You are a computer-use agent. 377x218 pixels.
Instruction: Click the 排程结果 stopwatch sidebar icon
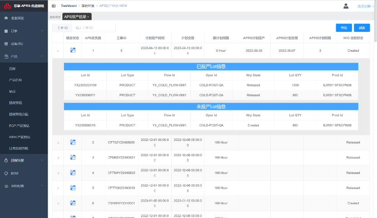6,160
